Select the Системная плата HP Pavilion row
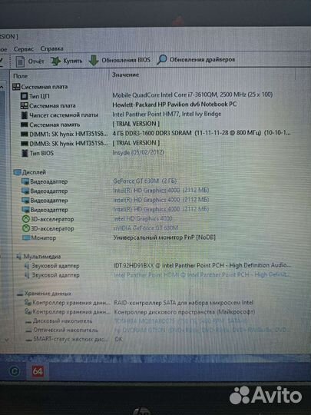The height and width of the screenshot is (415, 311). (x=128, y=105)
